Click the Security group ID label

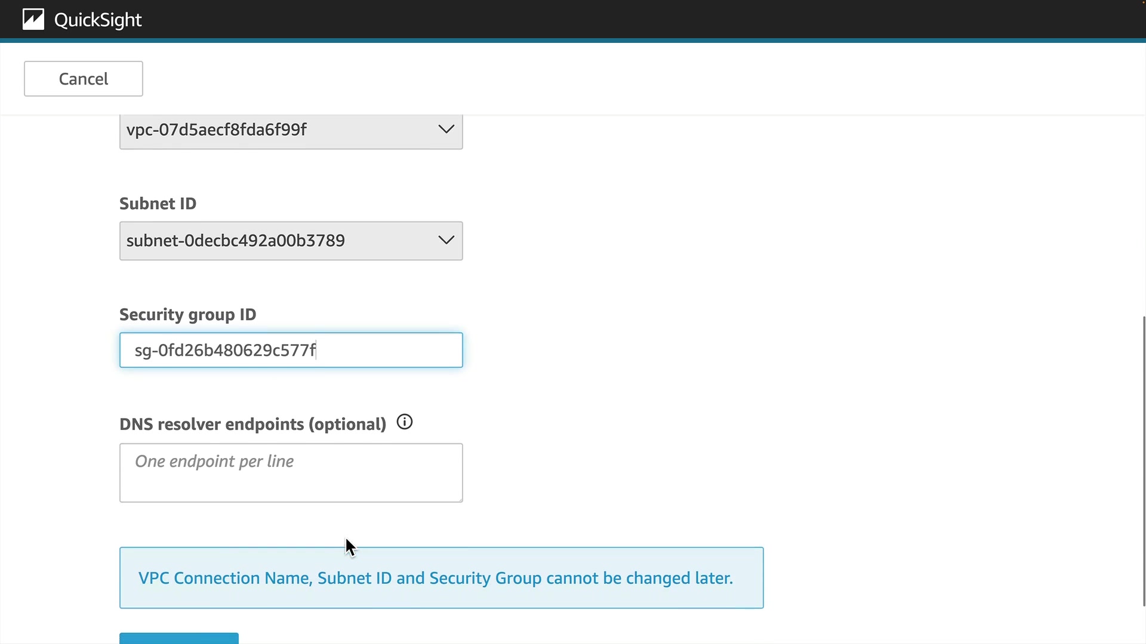click(187, 315)
